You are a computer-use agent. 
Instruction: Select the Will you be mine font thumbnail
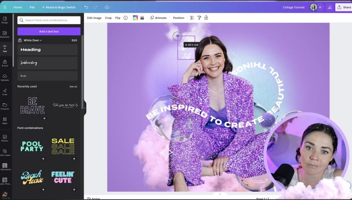(x=64, y=105)
